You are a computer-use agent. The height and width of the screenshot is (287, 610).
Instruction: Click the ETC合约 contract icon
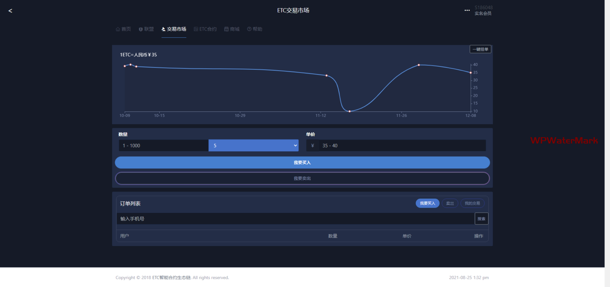(196, 29)
